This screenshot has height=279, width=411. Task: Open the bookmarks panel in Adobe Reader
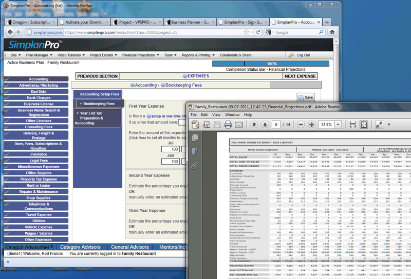[195, 151]
